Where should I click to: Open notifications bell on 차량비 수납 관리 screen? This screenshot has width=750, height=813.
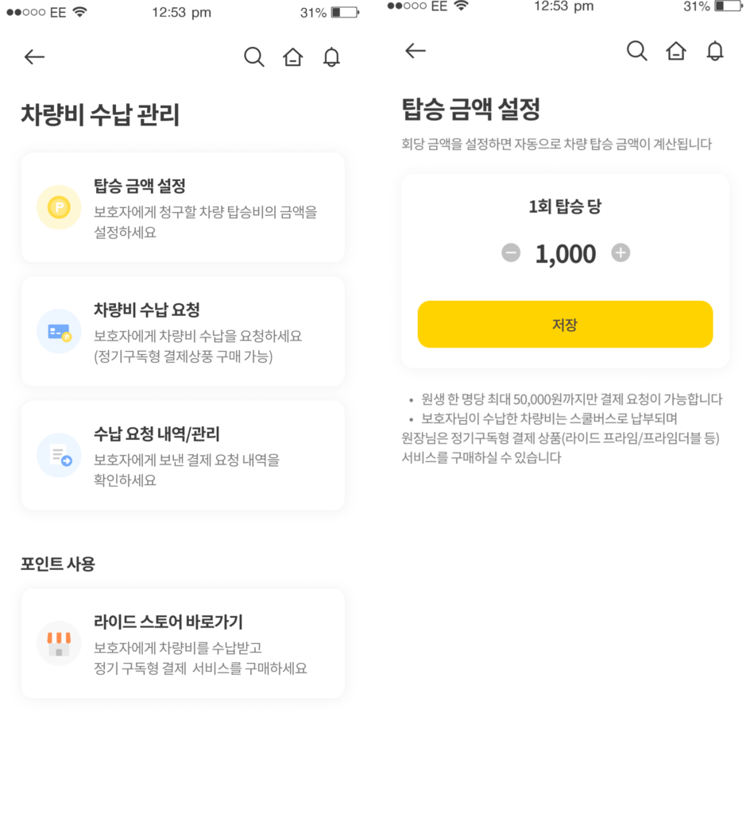331,57
